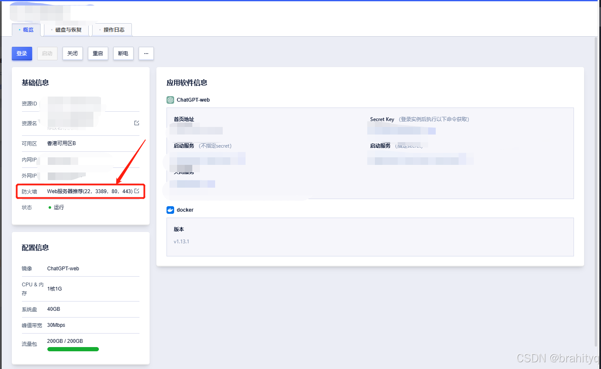
Task: Open the firewall rule editor icon
Action: [136, 191]
